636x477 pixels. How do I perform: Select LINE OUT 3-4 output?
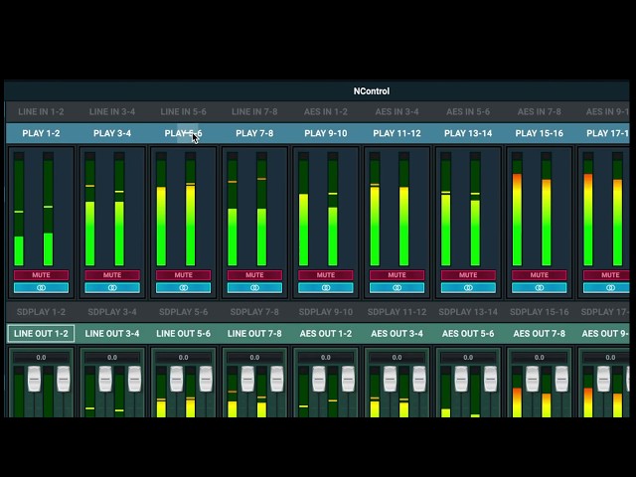coord(112,334)
